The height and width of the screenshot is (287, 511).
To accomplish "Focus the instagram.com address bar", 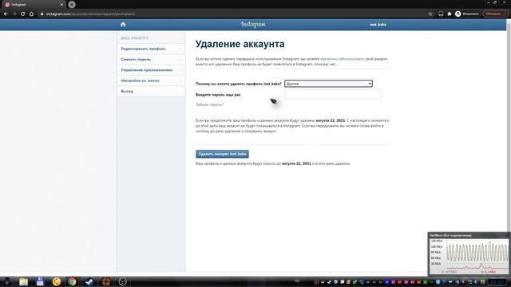I will coord(228,14).
